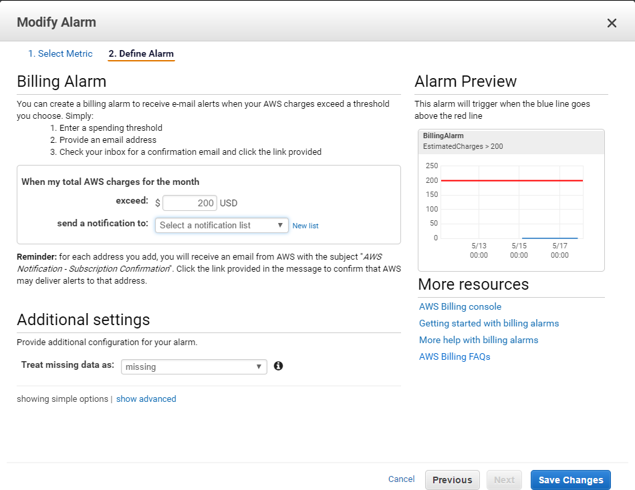Click the exceed amount input field
635x490 pixels.
(x=190, y=203)
